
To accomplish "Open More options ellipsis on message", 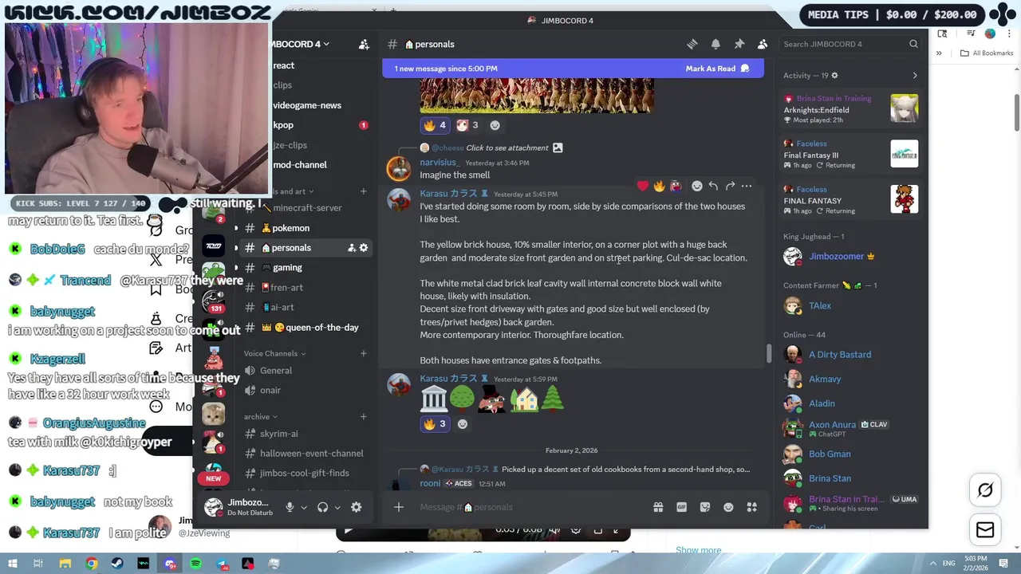I will point(747,186).
